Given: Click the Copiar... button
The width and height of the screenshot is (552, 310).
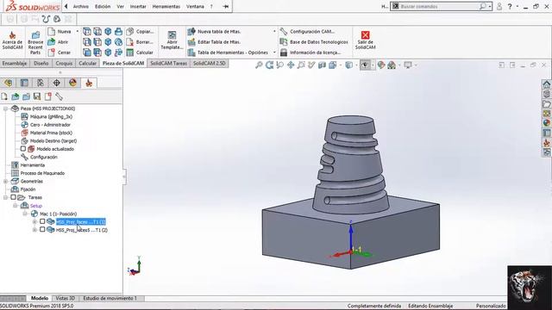Looking at the screenshot, I should (140, 32).
